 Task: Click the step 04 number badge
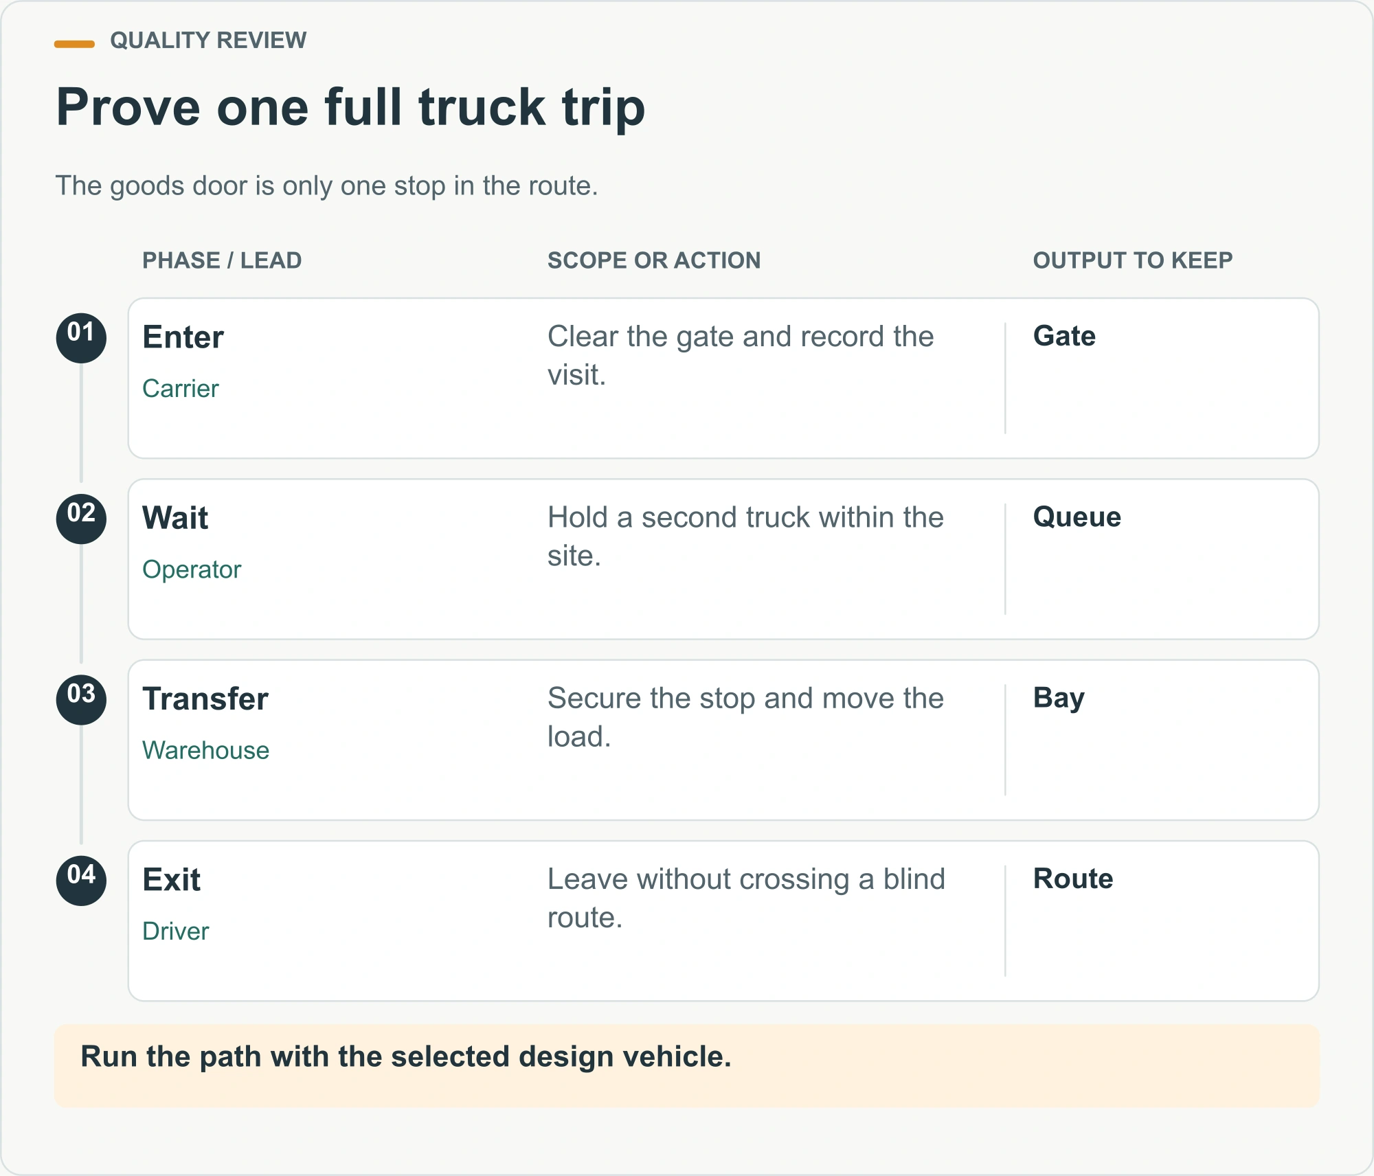[81, 881]
